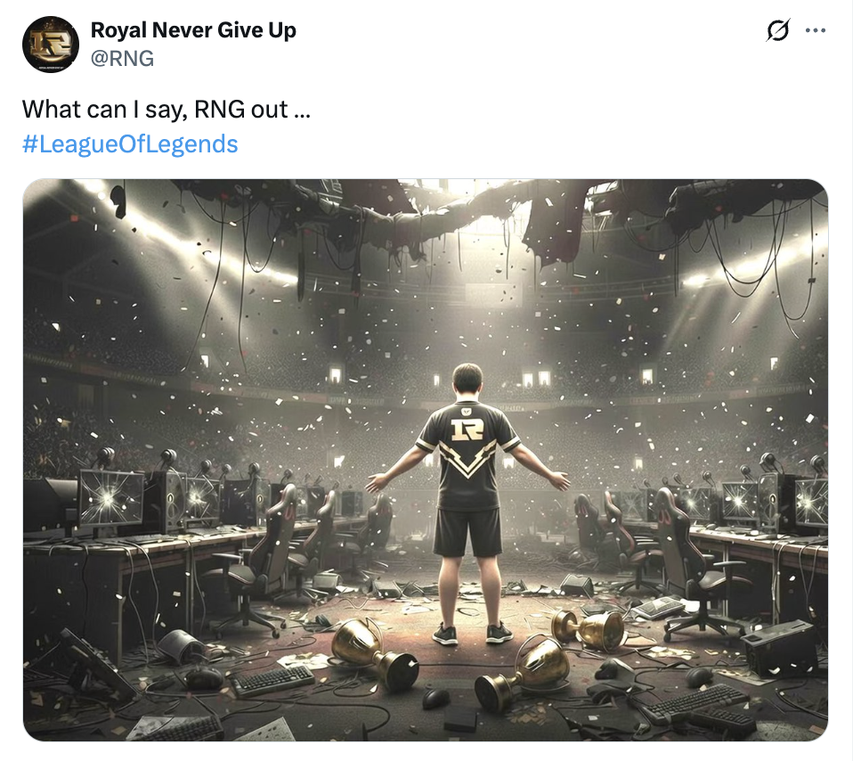The height and width of the screenshot is (761, 853).
Task: Click the bottom-center toppled gold trophy
Action: 524,675
